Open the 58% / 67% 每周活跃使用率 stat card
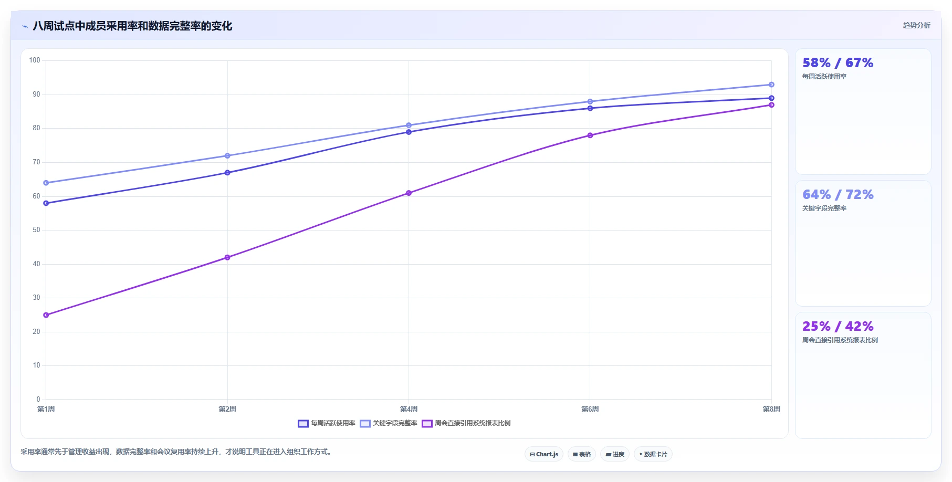952x482 pixels. [863, 112]
